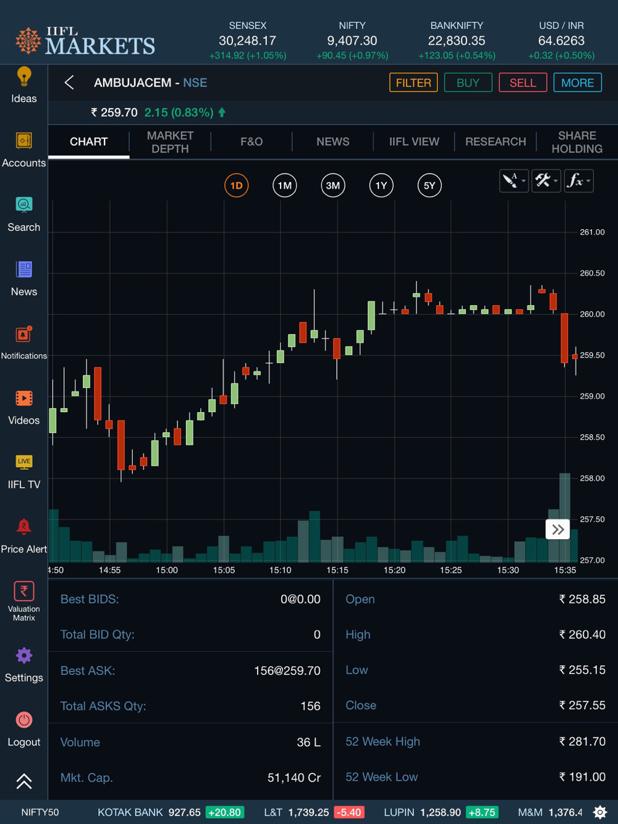Open the Videos sidebar icon

click(23, 398)
